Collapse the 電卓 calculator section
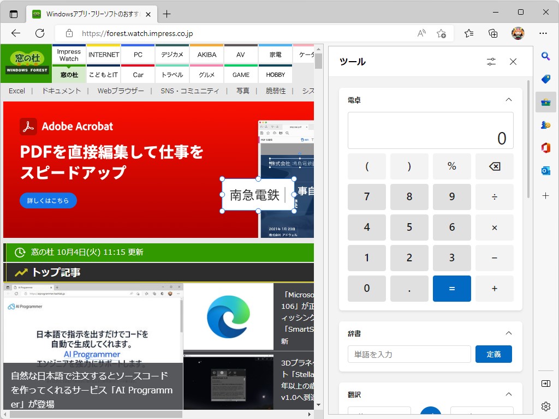This screenshot has height=419, width=559. 509,100
